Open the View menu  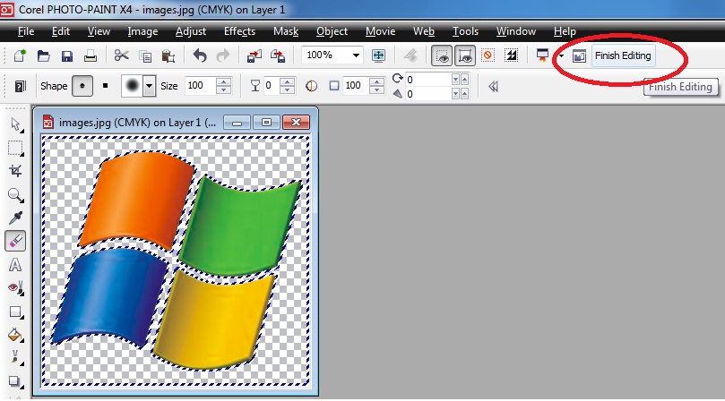pyautogui.click(x=99, y=31)
